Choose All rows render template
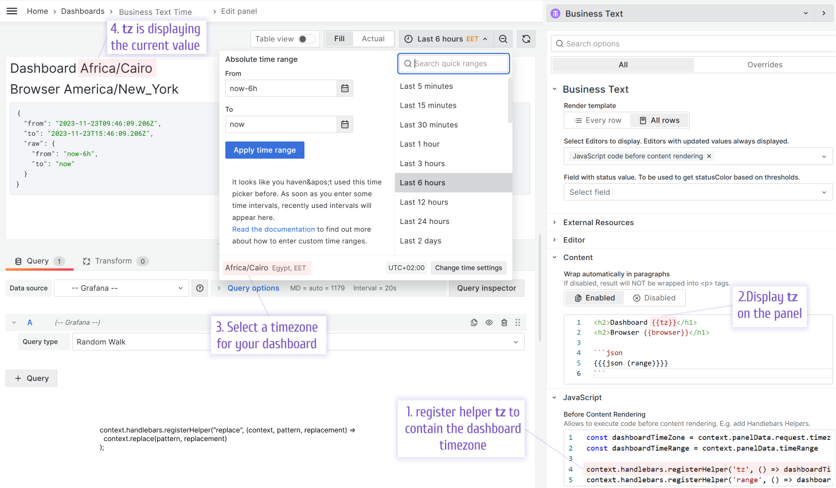 (659, 120)
